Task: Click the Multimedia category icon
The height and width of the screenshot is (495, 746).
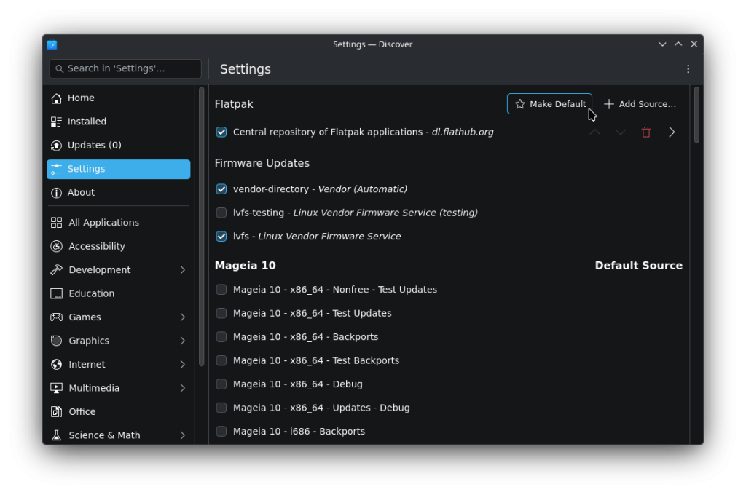Action: point(56,388)
